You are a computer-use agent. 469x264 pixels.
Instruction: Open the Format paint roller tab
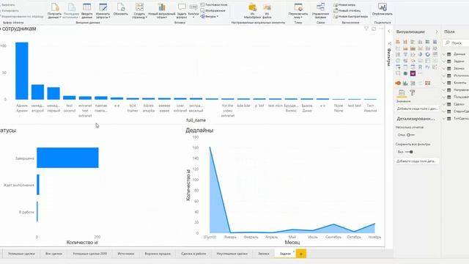pyautogui.click(x=413, y=93)
